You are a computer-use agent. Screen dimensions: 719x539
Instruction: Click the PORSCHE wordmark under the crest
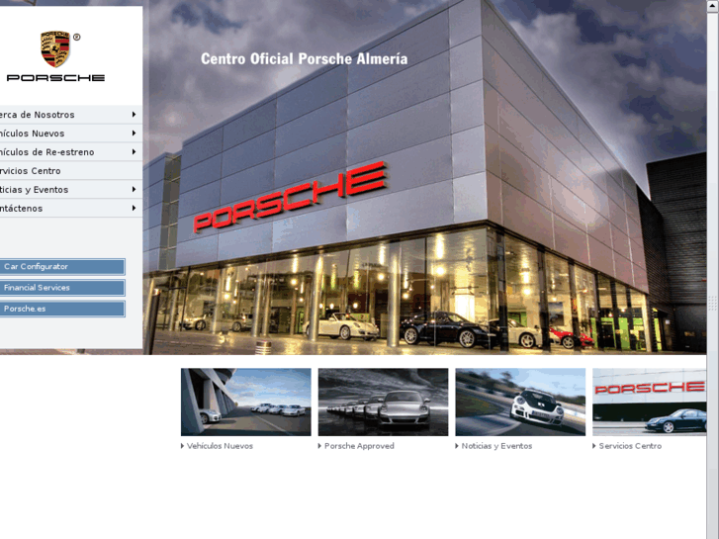[x=55, y=78]
